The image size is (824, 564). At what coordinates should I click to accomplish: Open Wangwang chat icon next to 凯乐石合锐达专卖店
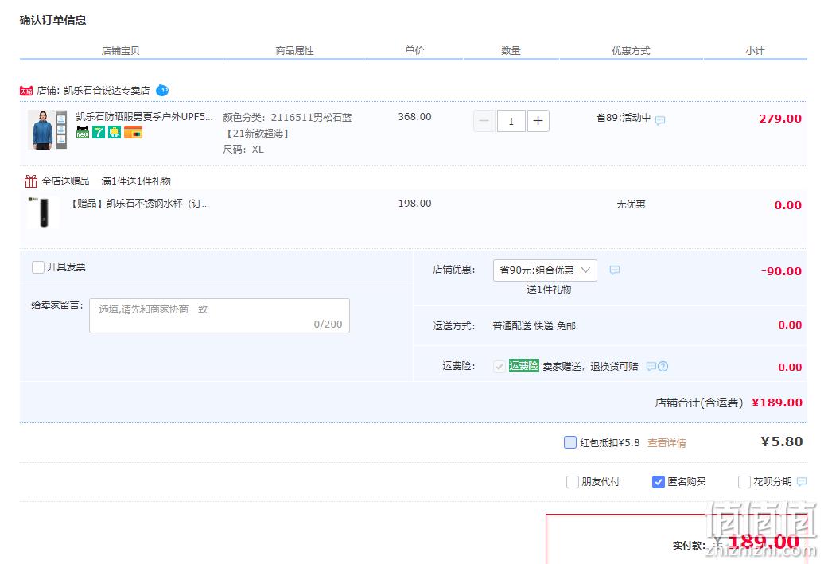[162, 90]
